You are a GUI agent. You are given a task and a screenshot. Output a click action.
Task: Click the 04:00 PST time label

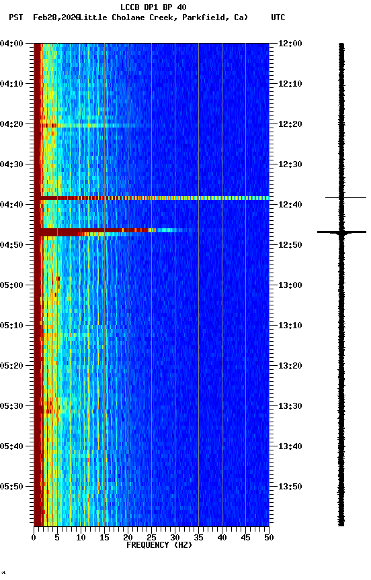point(11,44)
